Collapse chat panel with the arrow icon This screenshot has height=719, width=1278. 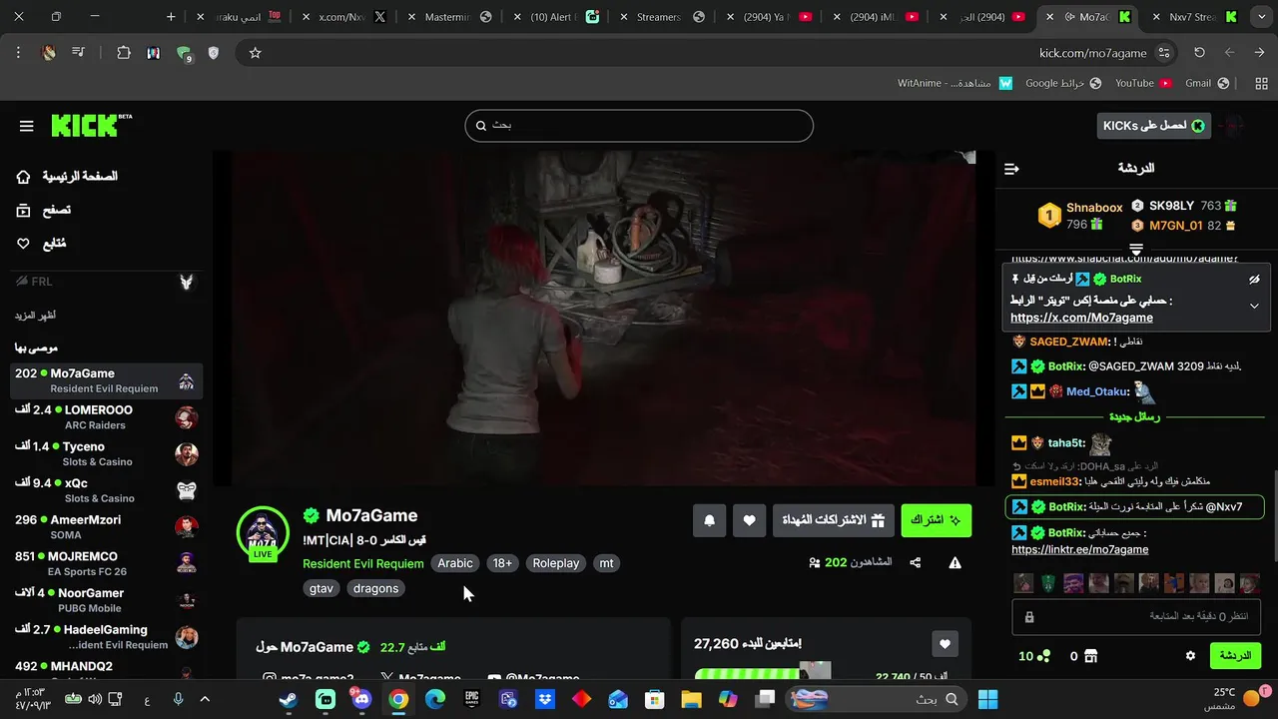tap(1011, 169)
